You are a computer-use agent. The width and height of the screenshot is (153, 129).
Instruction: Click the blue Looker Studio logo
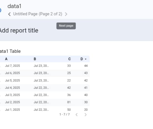tap(0, 10)
